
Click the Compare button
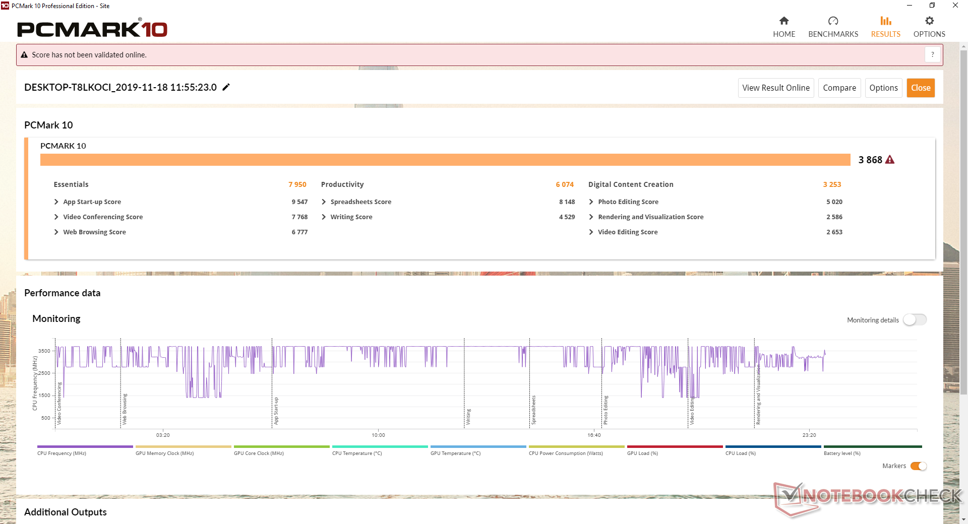click(839, 88)
